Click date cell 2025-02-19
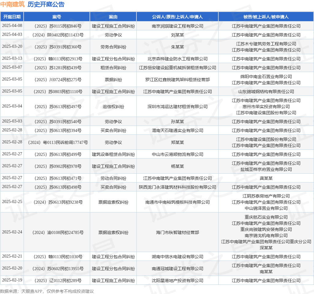 pyautogui.click(x=12, y=280)
